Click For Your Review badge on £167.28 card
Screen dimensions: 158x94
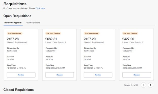click(15, 33)
